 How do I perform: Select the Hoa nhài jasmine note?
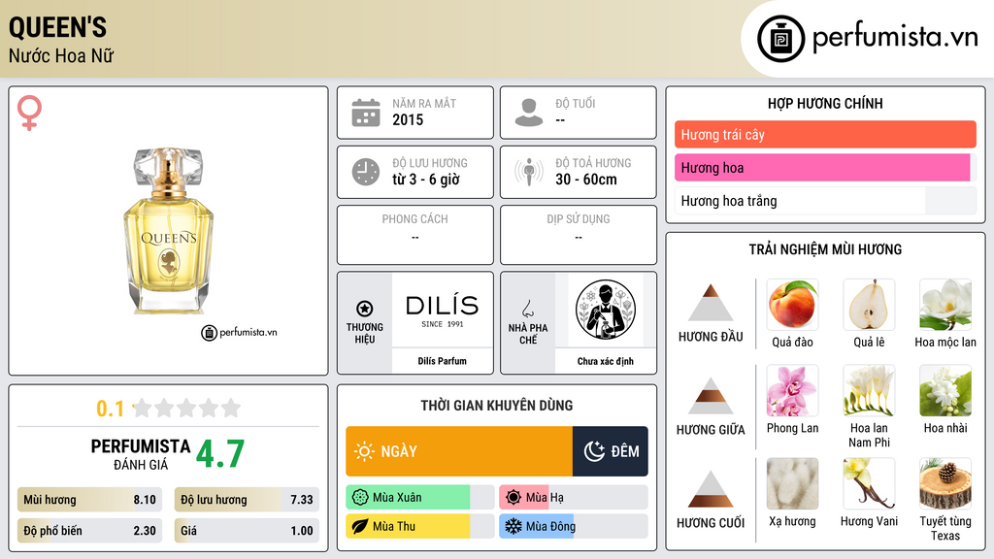pos(945,390)
